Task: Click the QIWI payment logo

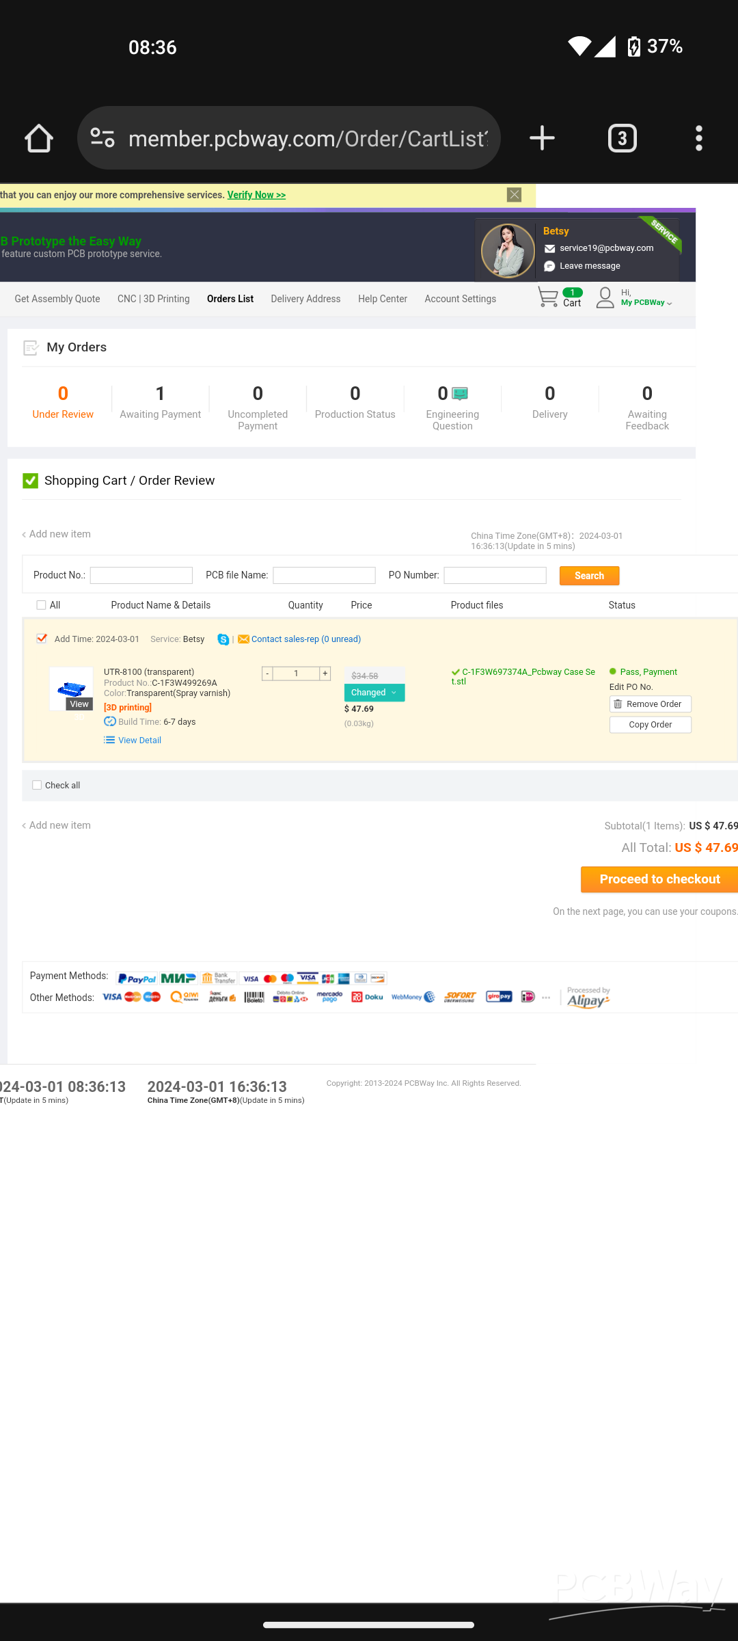Action: click(x=184, y=997)
